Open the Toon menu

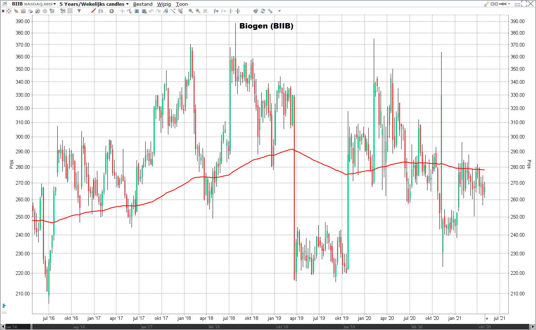[182, 4]
